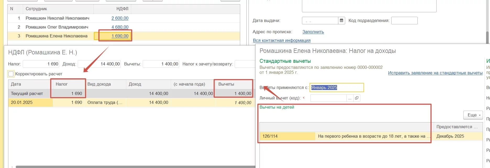Image resolution: width=490 pixels, height=168 pixels.
Task: Select the Текущий расчет row
Action: [132, 94]
